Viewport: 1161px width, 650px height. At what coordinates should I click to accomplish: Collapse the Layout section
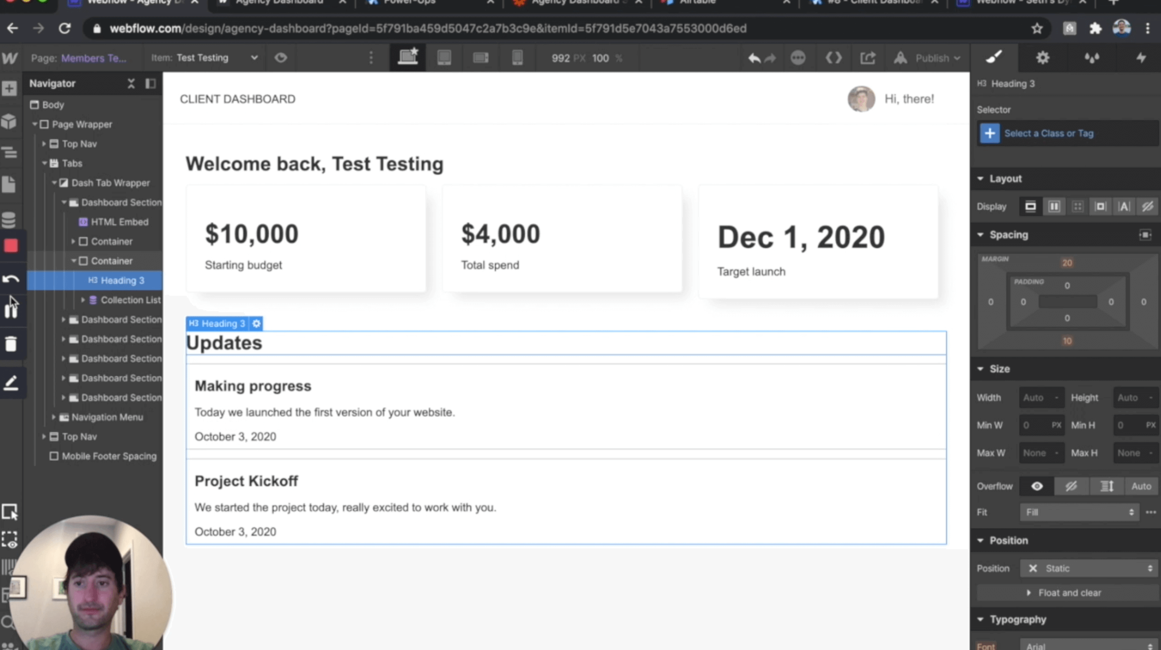pos(981,179)
